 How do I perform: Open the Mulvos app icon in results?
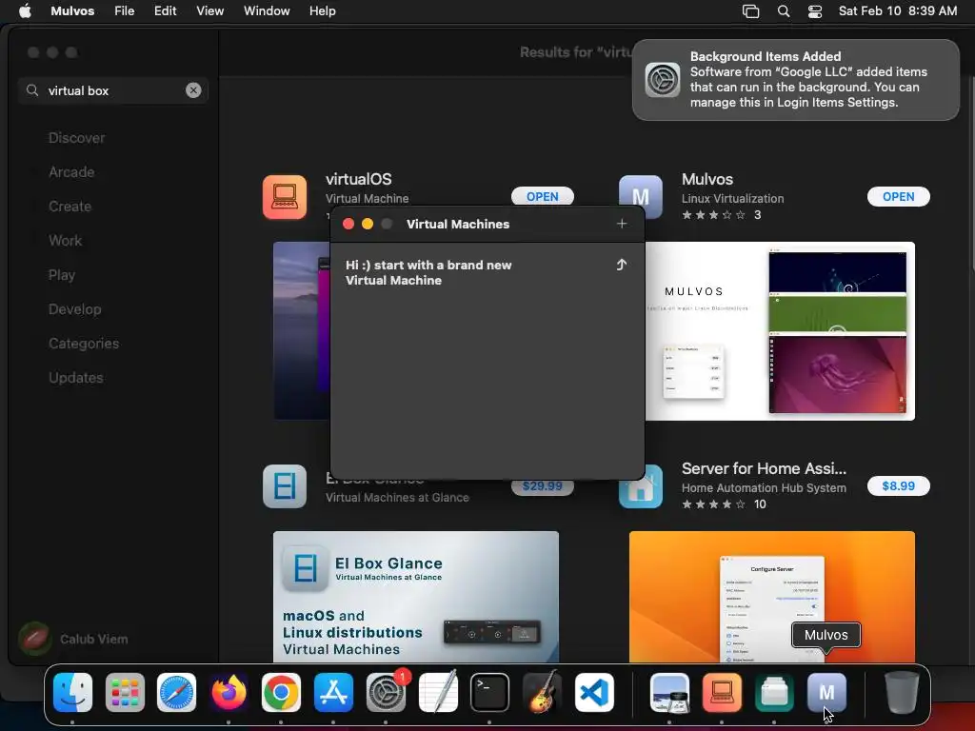tap(641, 197)
